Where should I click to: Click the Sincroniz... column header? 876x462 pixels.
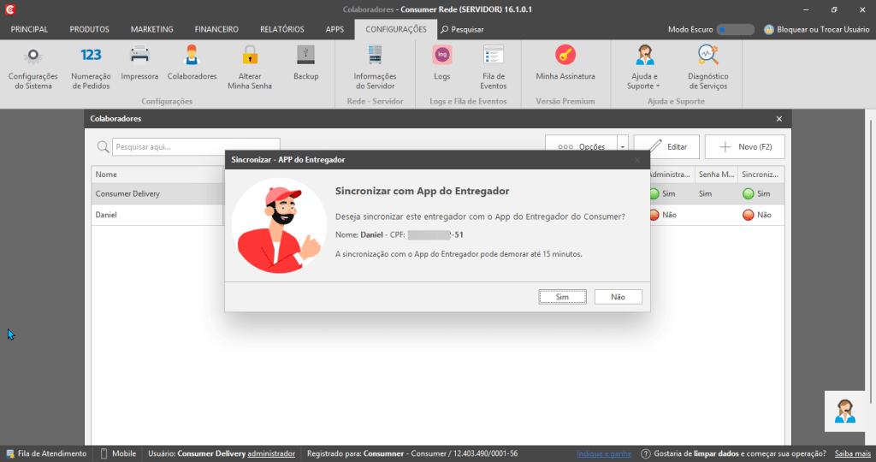761,175
